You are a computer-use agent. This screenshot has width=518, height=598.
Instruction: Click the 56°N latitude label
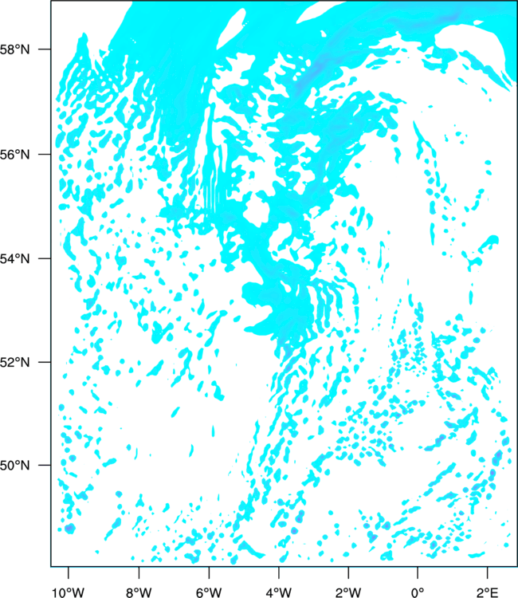pos(14,155)
